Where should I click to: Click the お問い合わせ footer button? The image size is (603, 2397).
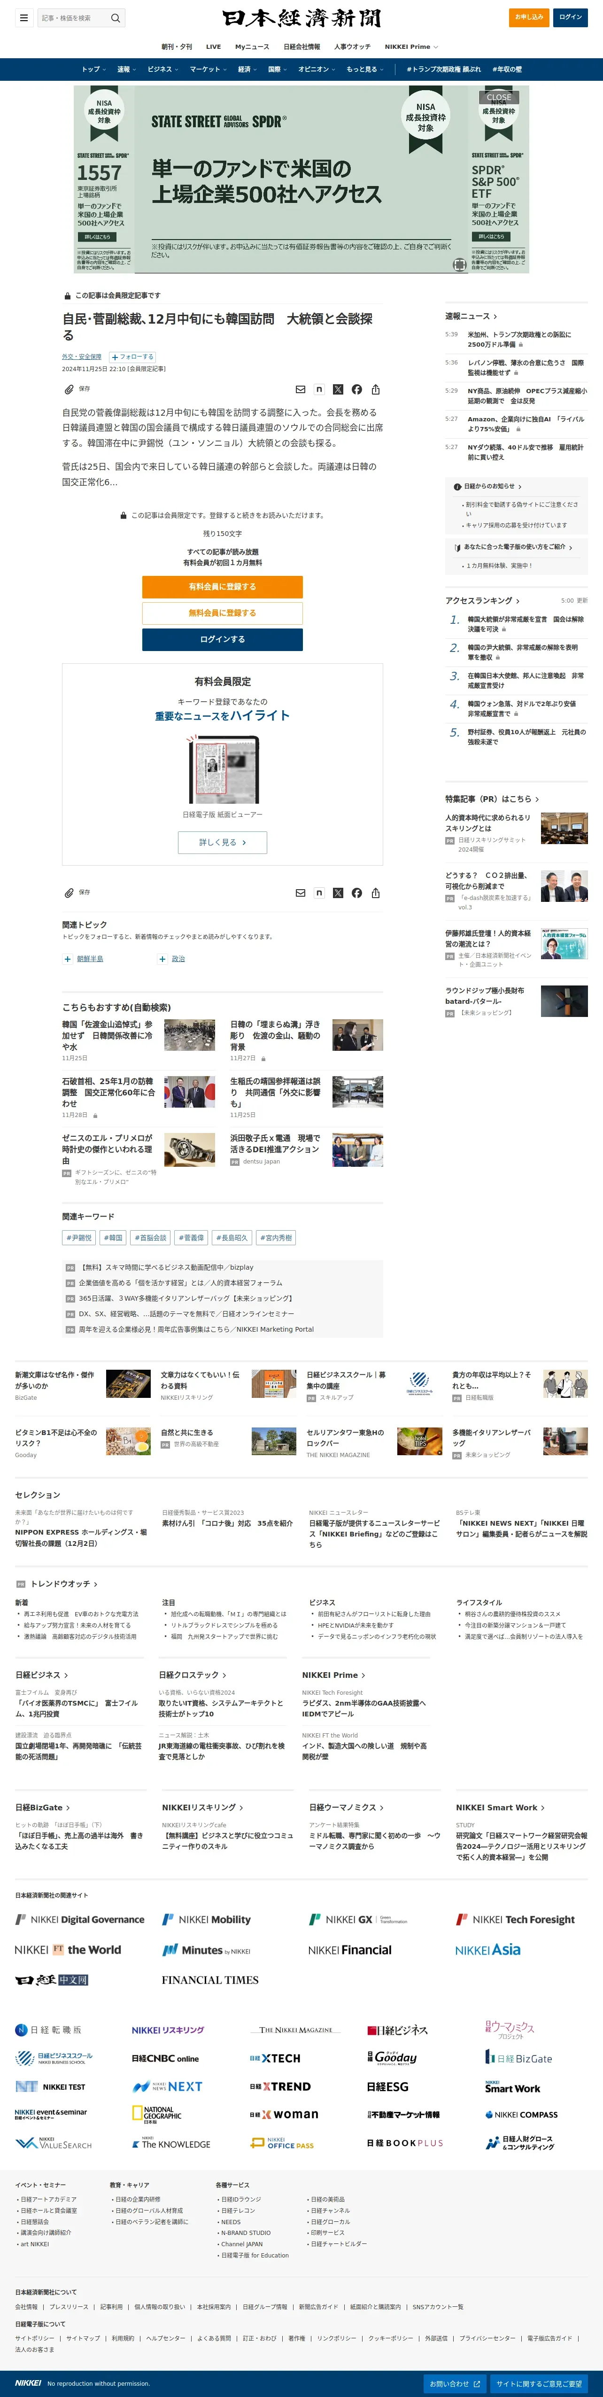pyautogui.click(x=454, y=2383)
